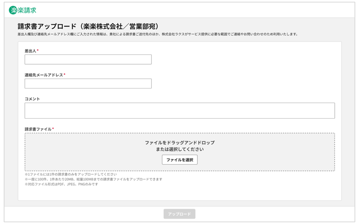Click the 請求書ファイル label
The height and width of the screenshot is (224, 359).
click(x=38, y=129)
